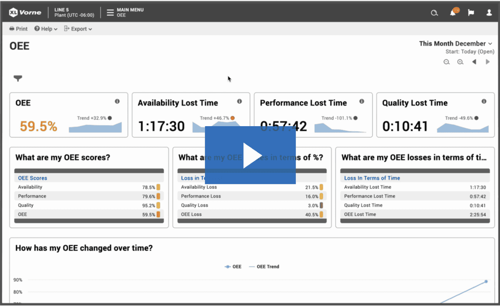Play the video overlay button

tap(250, 155)
